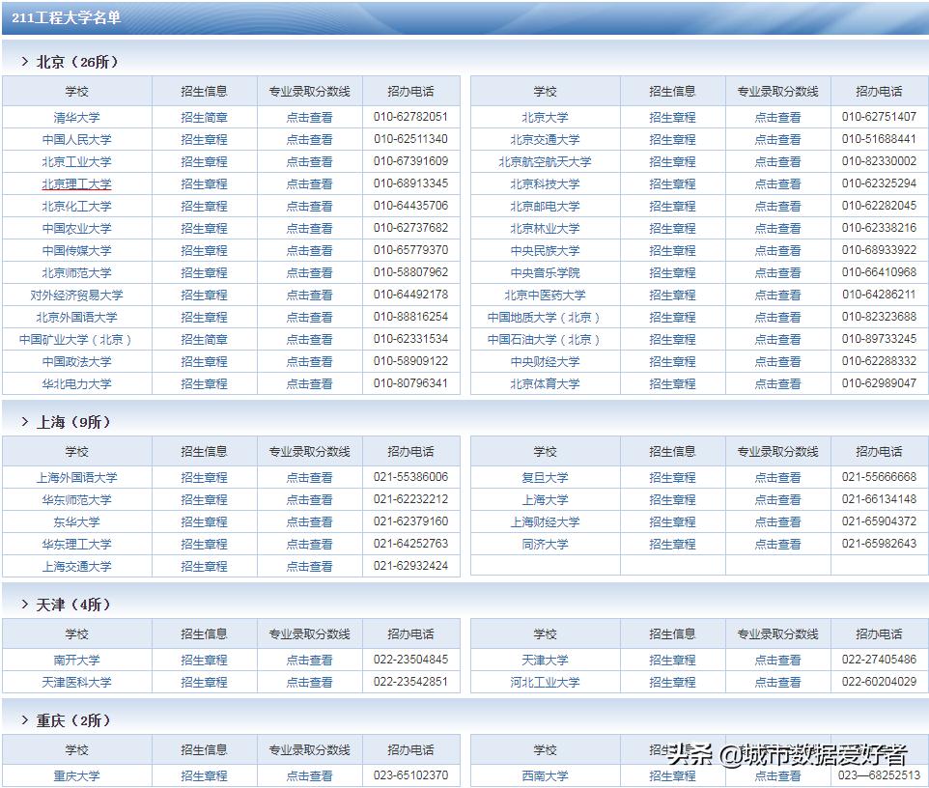
Task: Open the 北京体育大学 link
Action: coord(545,384)
